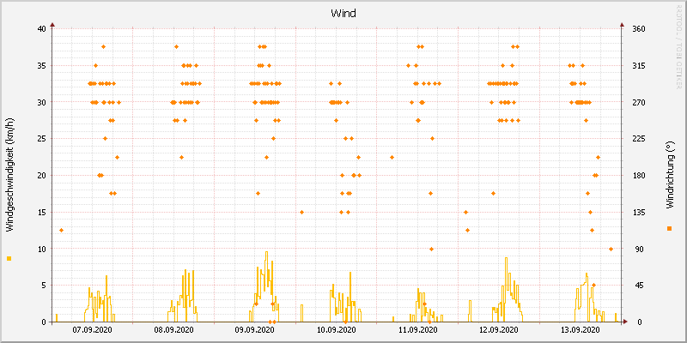
Task: Click the left axis value 5
Action: coord(44,286)
